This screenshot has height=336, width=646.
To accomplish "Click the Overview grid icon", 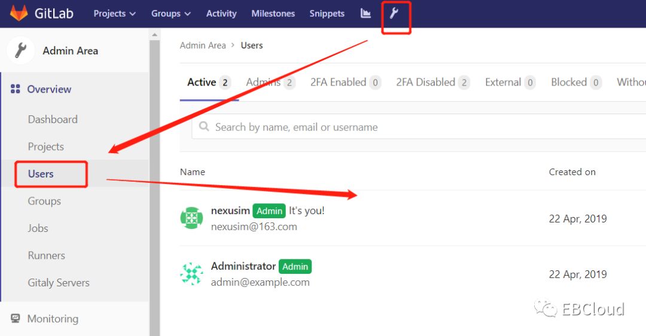I will [x=16, y=89].
